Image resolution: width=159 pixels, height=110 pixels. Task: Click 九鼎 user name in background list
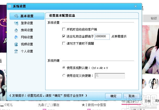(49, 105)
